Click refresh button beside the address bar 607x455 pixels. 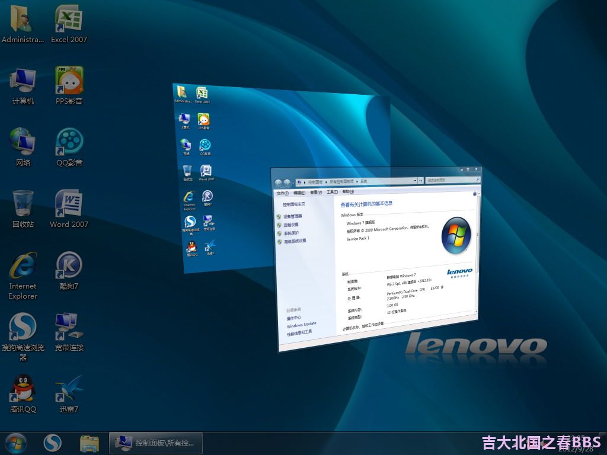tap(420, 181)
